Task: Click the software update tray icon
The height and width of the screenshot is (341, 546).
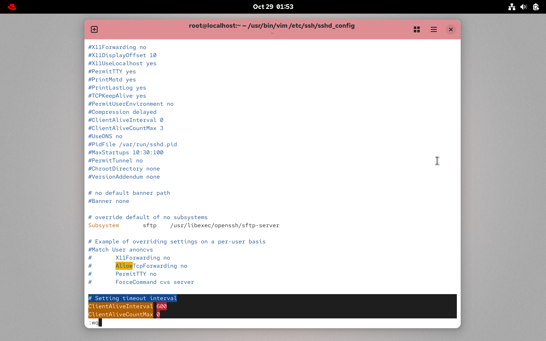Action: (x=536, y=7)
